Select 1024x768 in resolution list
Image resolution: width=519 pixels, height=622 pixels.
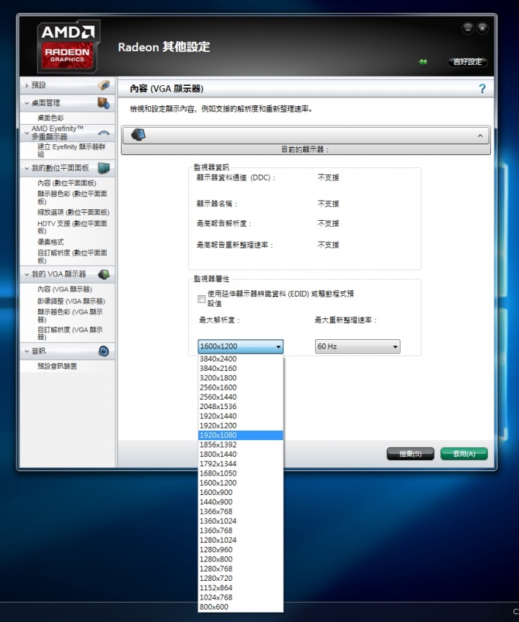(x=241, y=597)
